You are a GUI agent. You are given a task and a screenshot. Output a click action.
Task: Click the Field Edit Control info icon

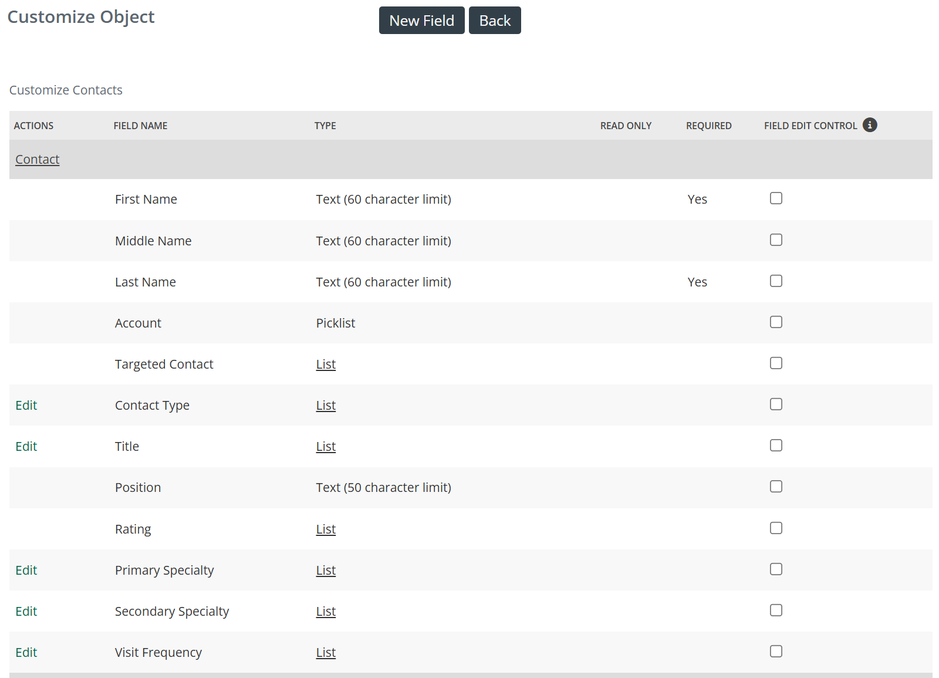870,125
